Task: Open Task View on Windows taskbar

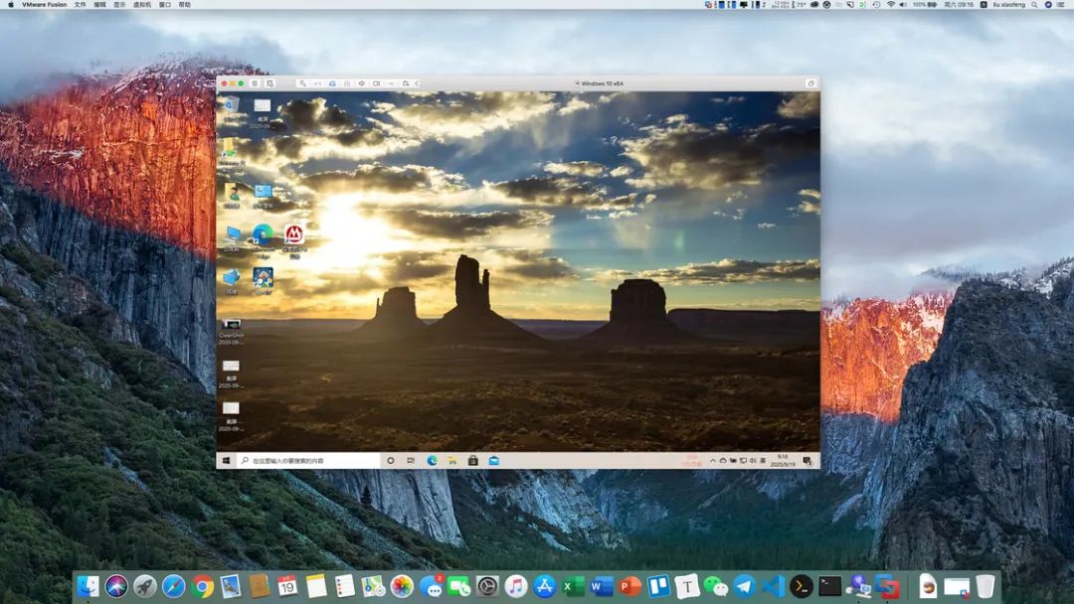Action: click(x=411, y=461)
